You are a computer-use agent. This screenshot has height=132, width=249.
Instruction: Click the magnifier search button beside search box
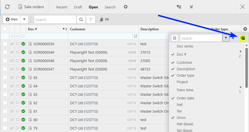point(81,20)
